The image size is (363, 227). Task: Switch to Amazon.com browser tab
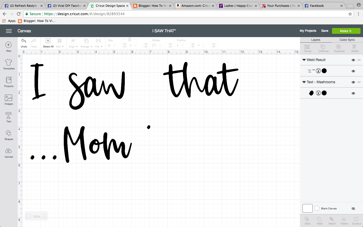point(195,6)
